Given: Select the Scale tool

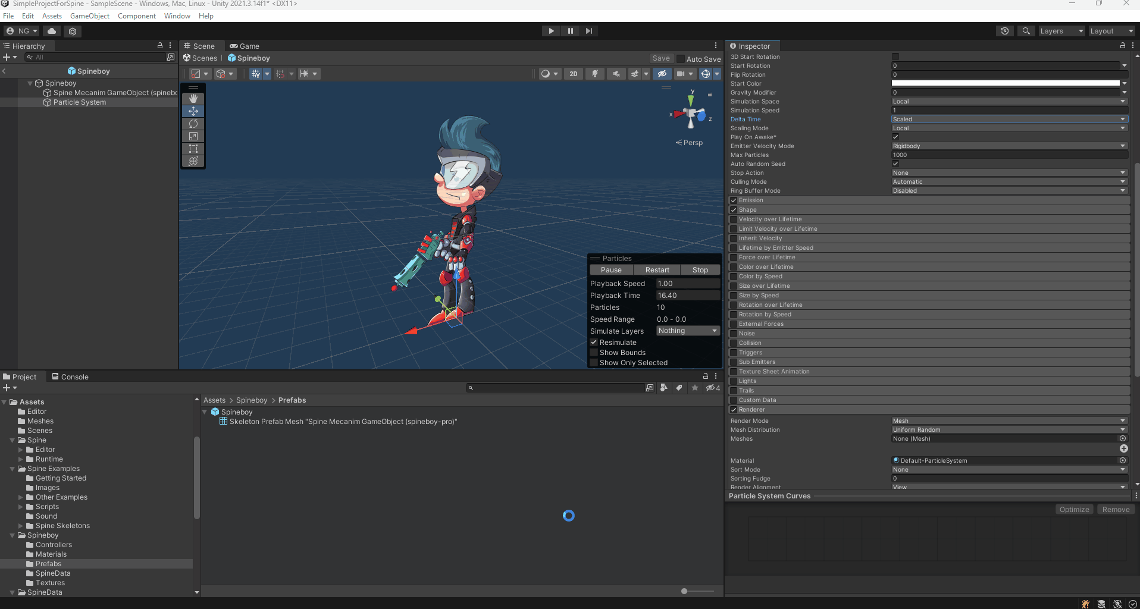Looking at the screenshot, I should (193, 136).
